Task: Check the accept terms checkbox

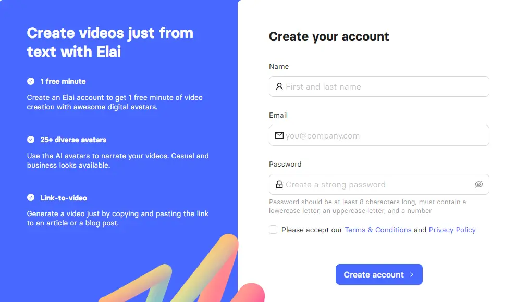Action: click(273, 230)
